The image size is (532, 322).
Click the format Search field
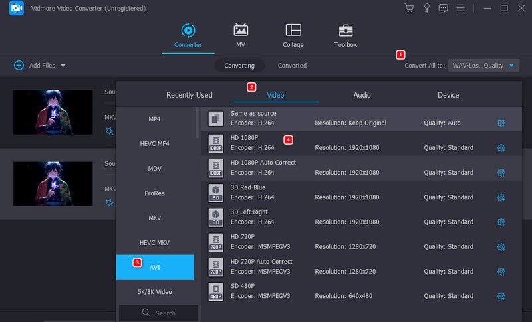pos(160,313)
